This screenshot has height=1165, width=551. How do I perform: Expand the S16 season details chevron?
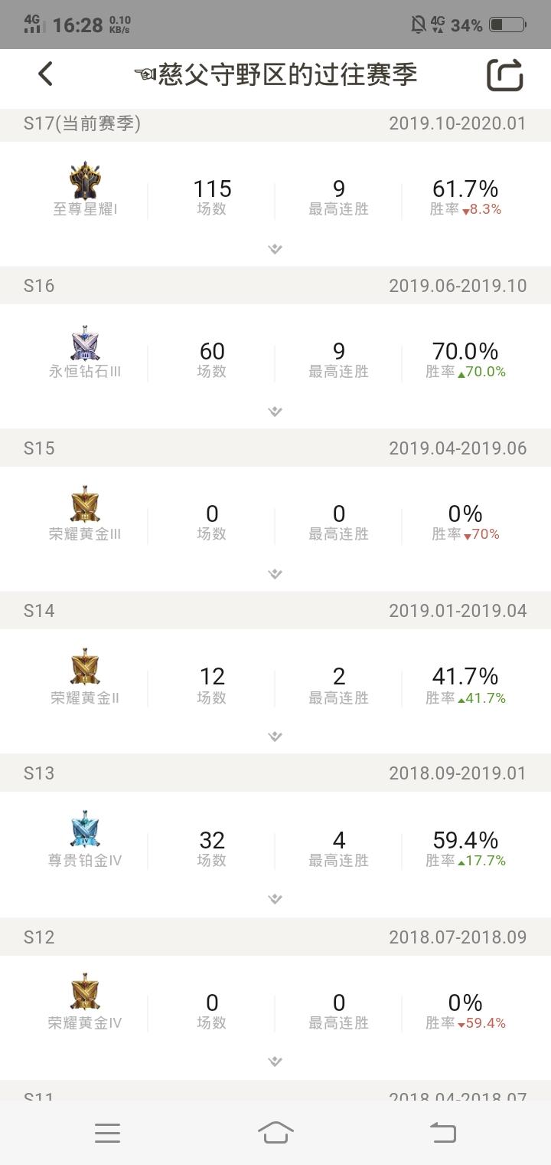pyautogui.click(x=275, y=412)
